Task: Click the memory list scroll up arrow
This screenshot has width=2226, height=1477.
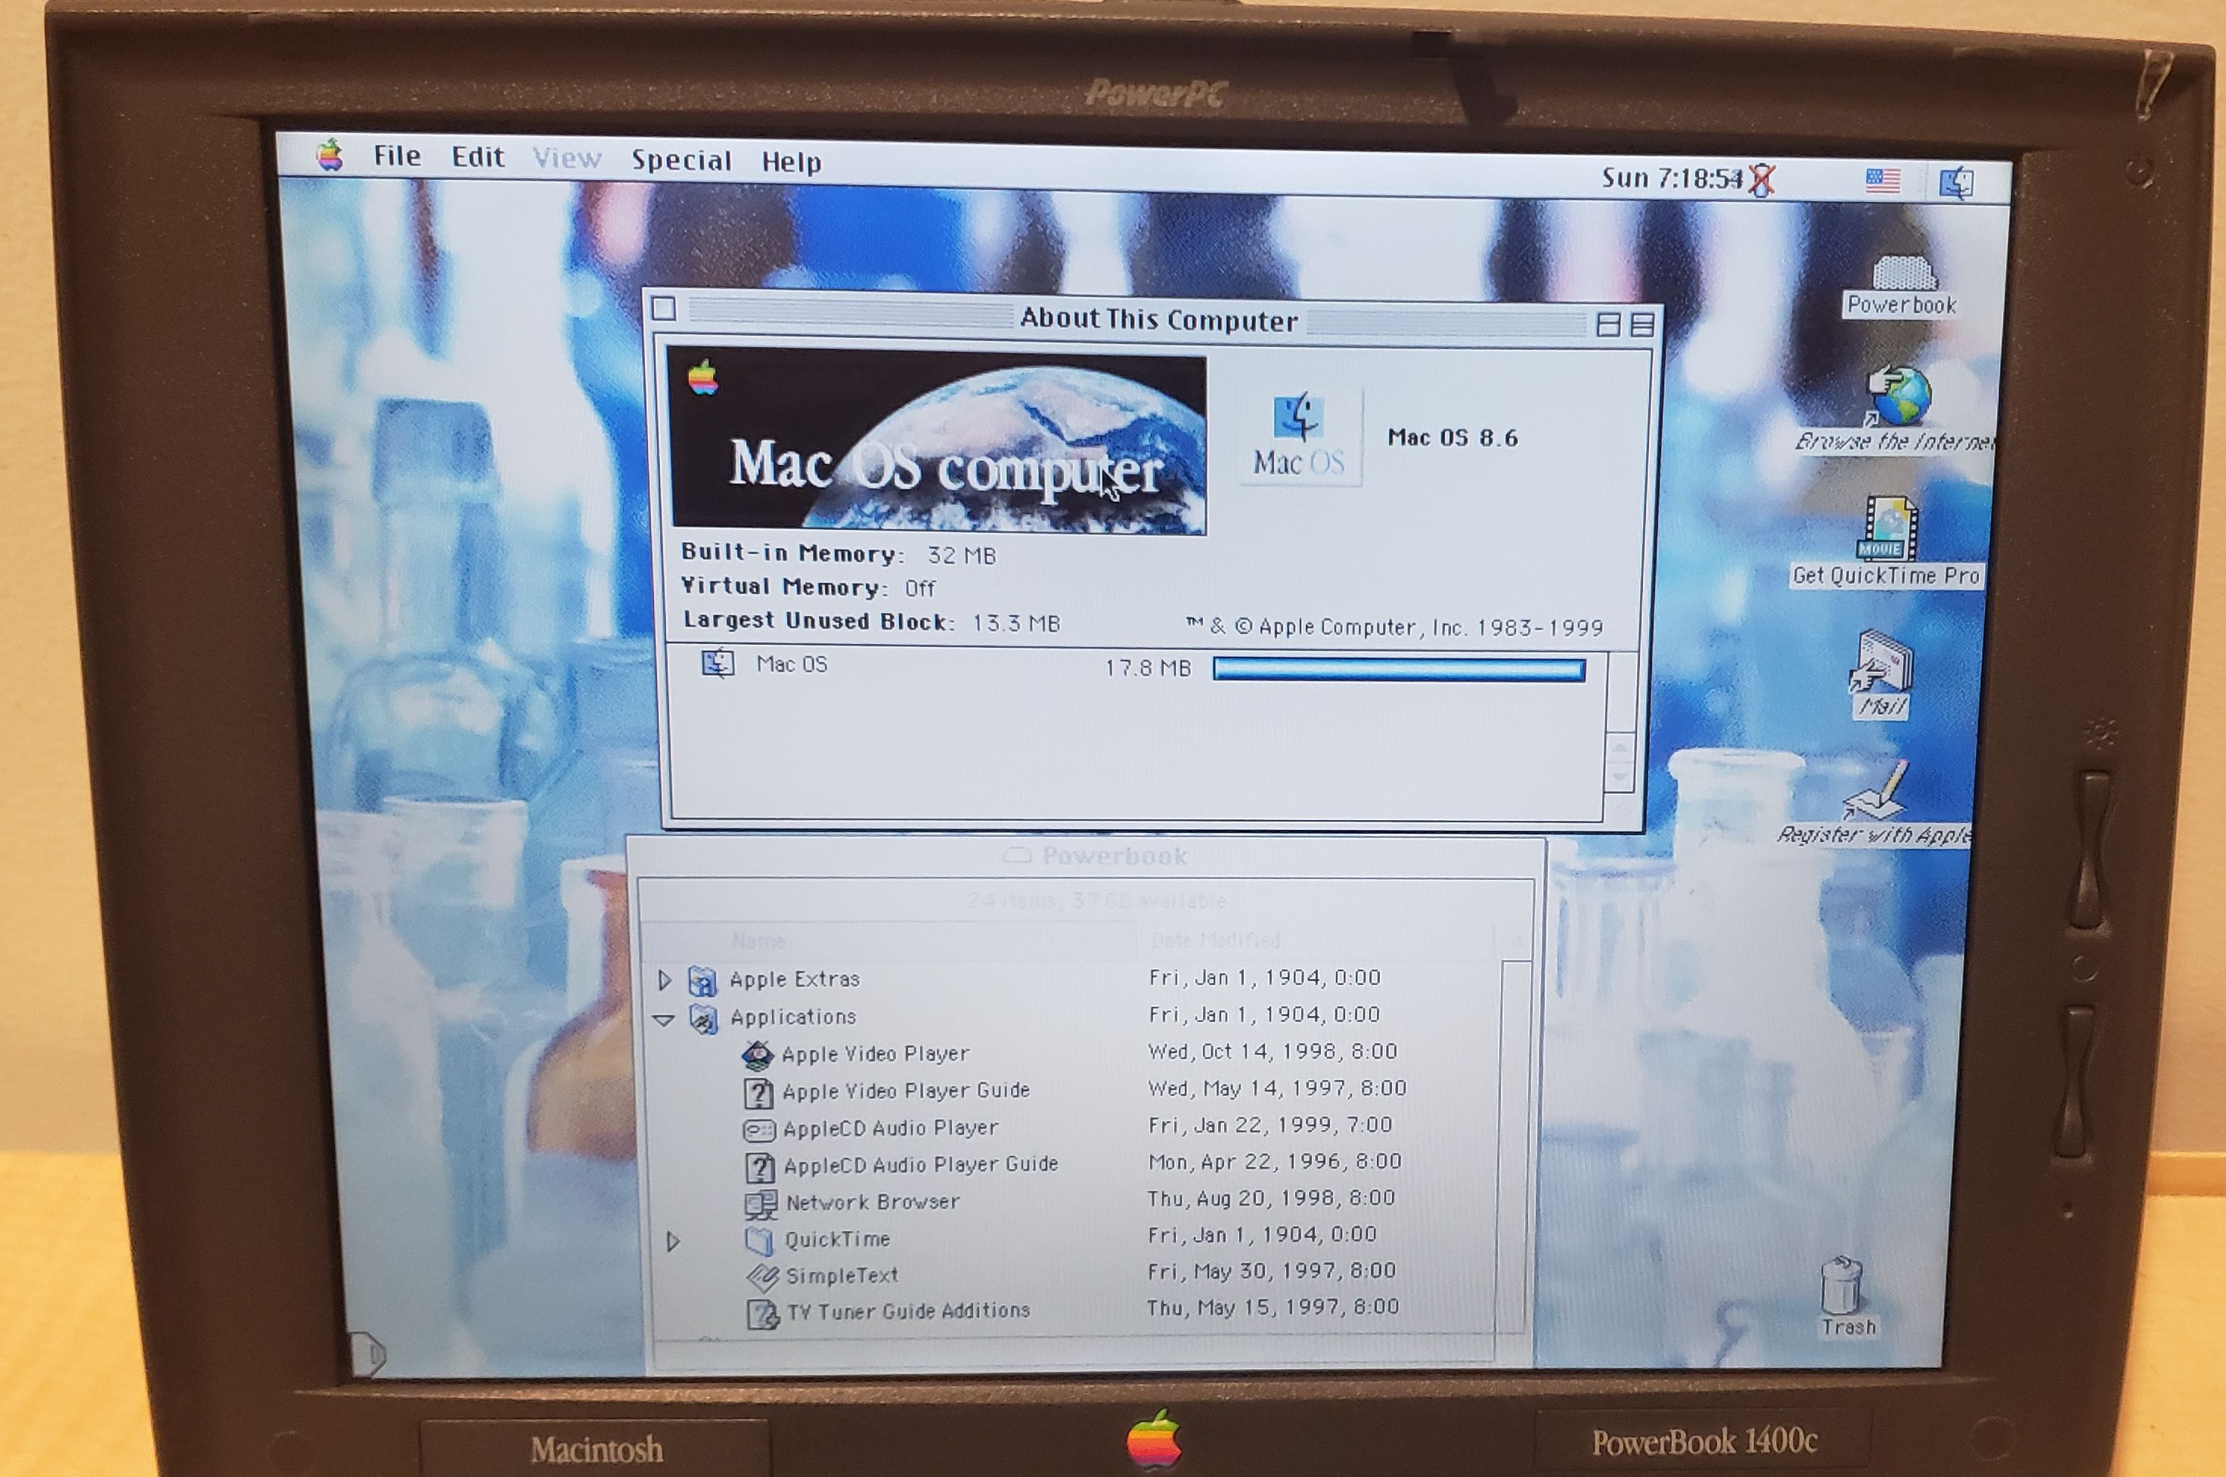Action: [x=1620, y=747]
